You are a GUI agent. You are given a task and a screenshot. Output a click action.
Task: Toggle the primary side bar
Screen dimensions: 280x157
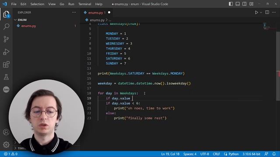[231, 4]
